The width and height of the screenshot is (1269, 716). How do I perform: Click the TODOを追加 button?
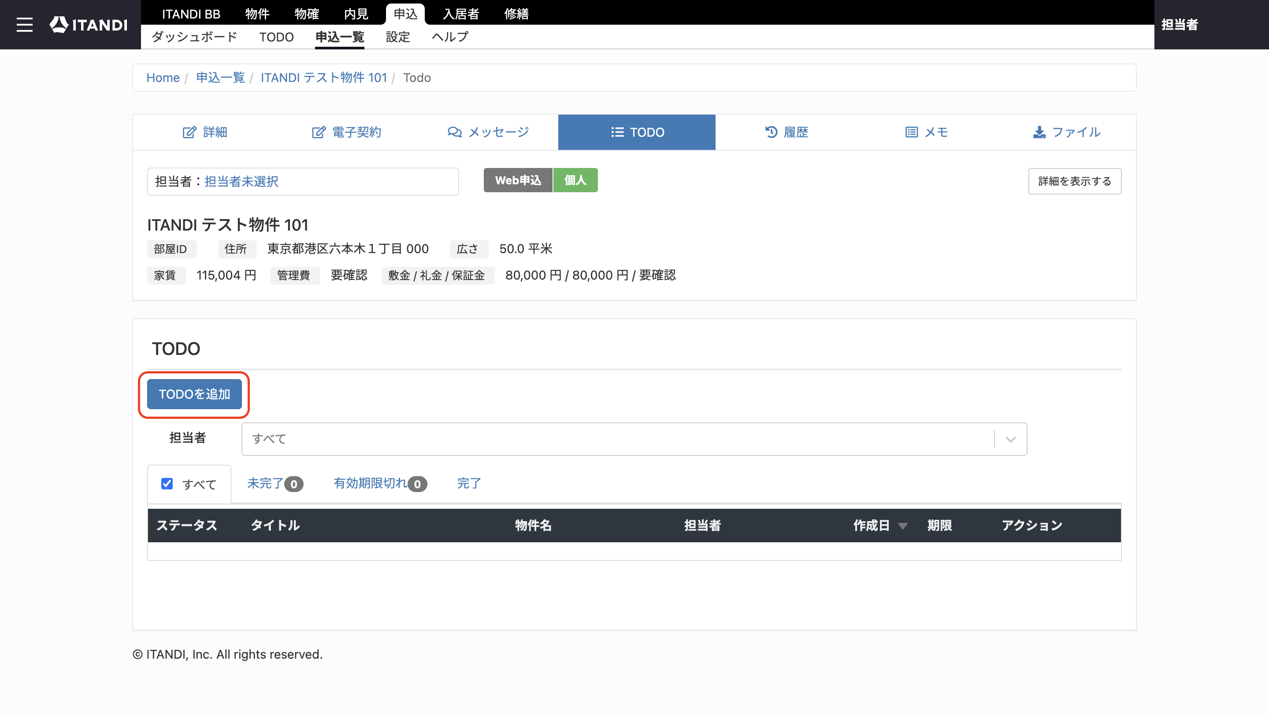point(194,394)
